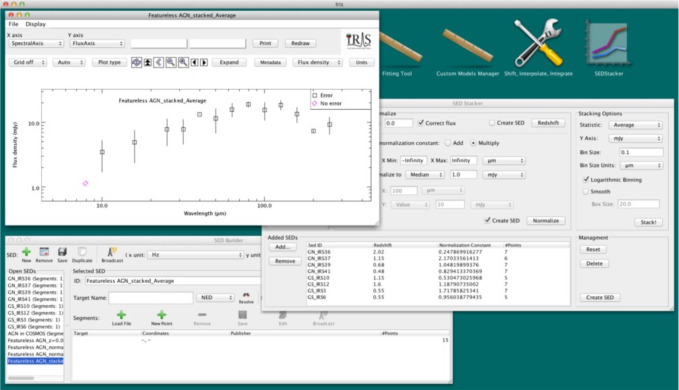Image resolution: width=679 pixels, height=390 pixels.
Task: Select GS_IRS12 row in Added SEDs table
Action: point(437,284)
